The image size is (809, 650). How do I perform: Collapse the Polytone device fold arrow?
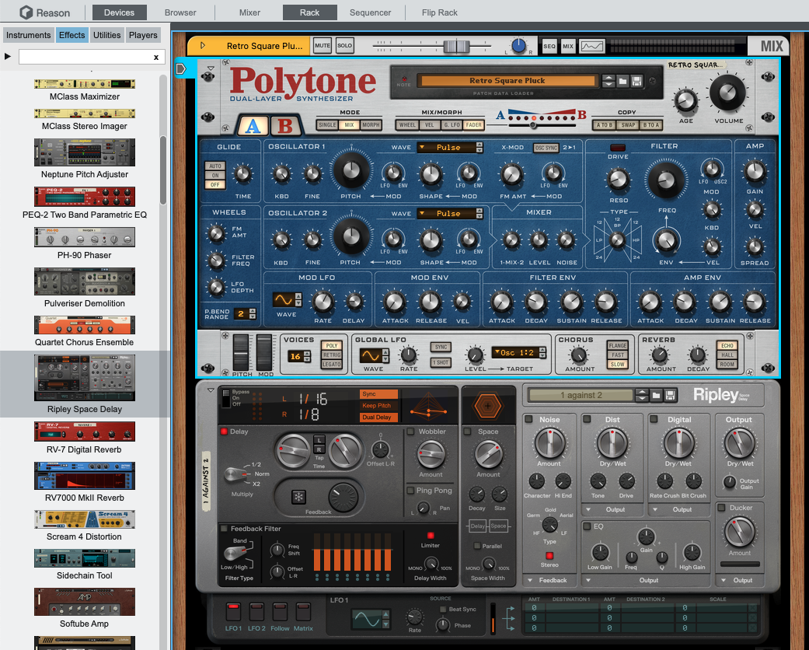(x=211, y=68)
